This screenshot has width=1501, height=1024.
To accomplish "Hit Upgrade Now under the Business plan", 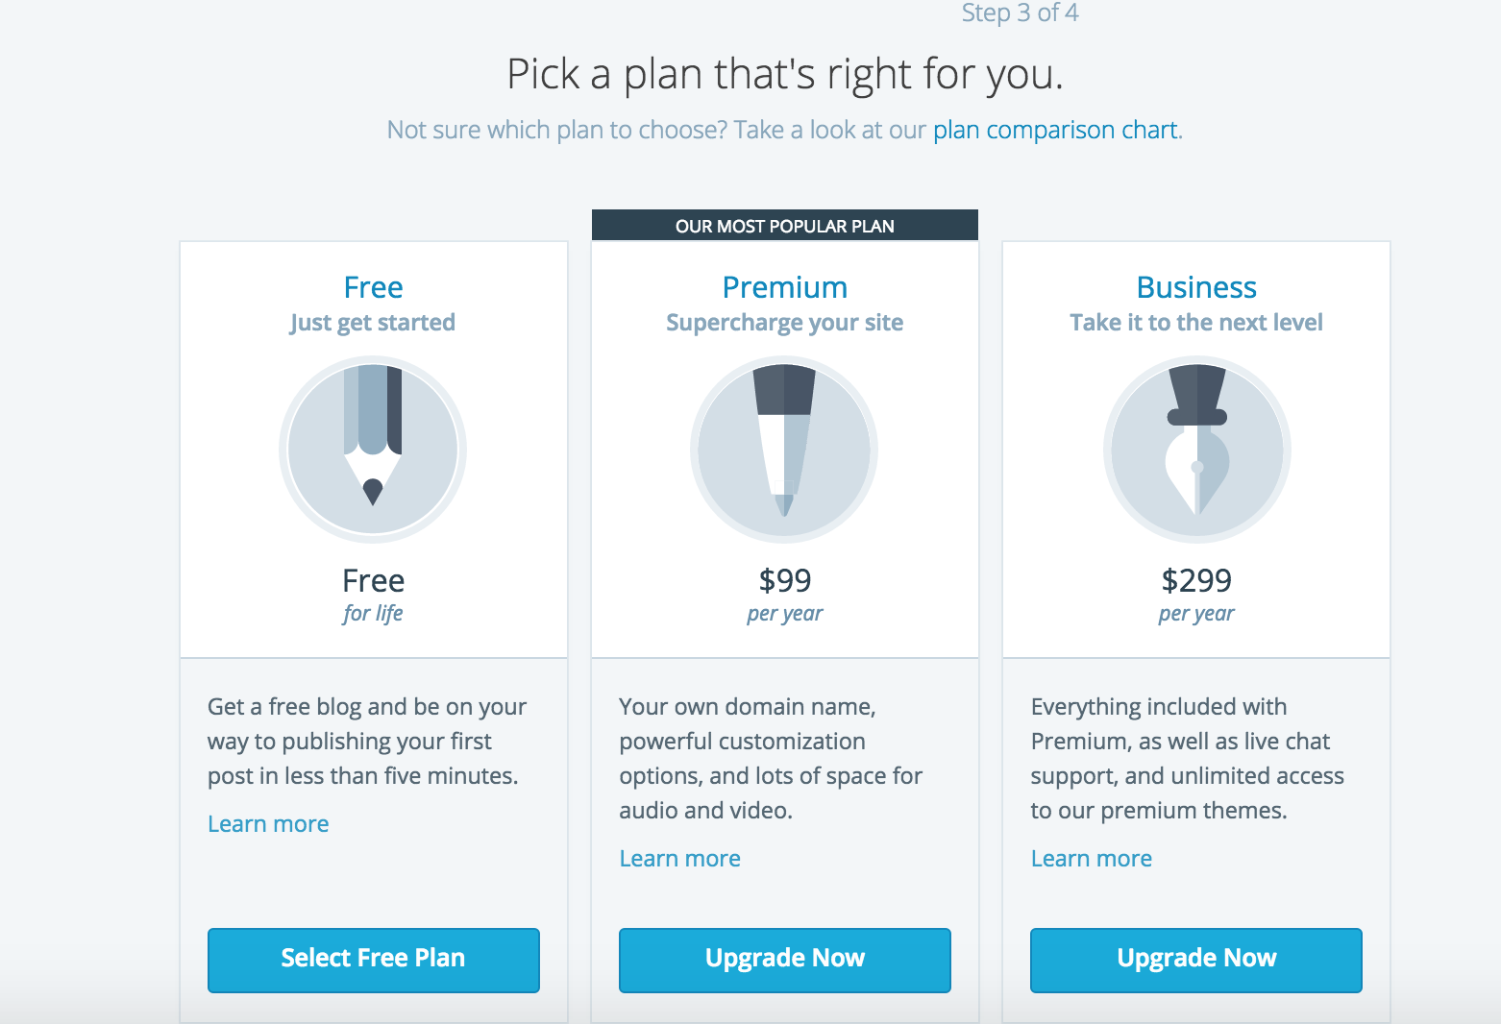I will tap(1195, 959).
